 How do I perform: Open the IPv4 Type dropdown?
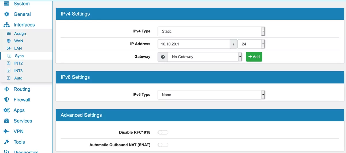point(211,31)
